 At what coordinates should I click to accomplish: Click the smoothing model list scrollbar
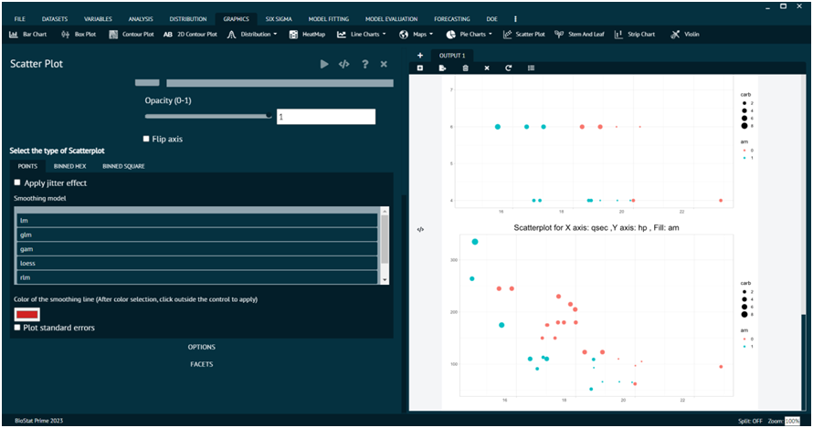coord(385,239)
